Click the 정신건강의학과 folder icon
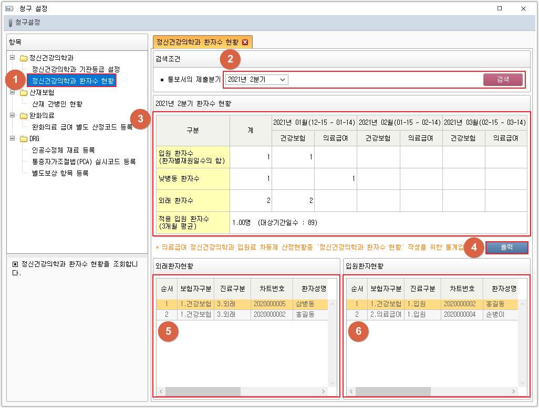This screenshot has width=539, height=408. tap(24, 58)
